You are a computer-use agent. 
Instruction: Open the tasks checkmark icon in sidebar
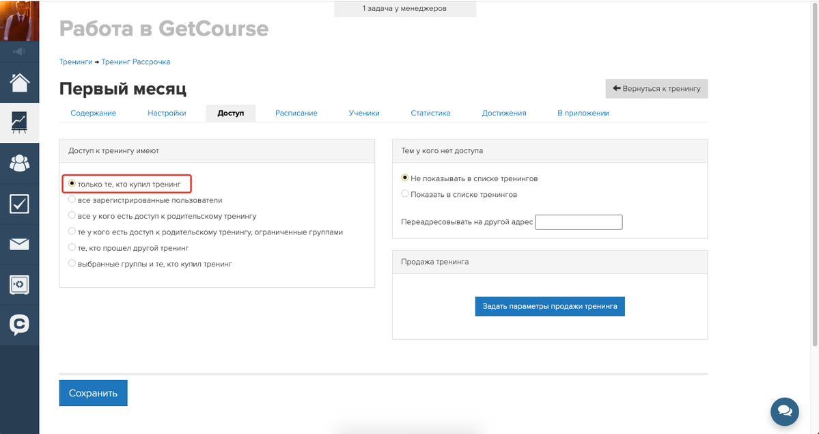[x=19, y=204]
